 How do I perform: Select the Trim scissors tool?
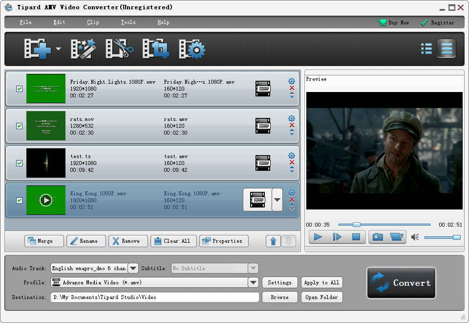click(120, 49)
